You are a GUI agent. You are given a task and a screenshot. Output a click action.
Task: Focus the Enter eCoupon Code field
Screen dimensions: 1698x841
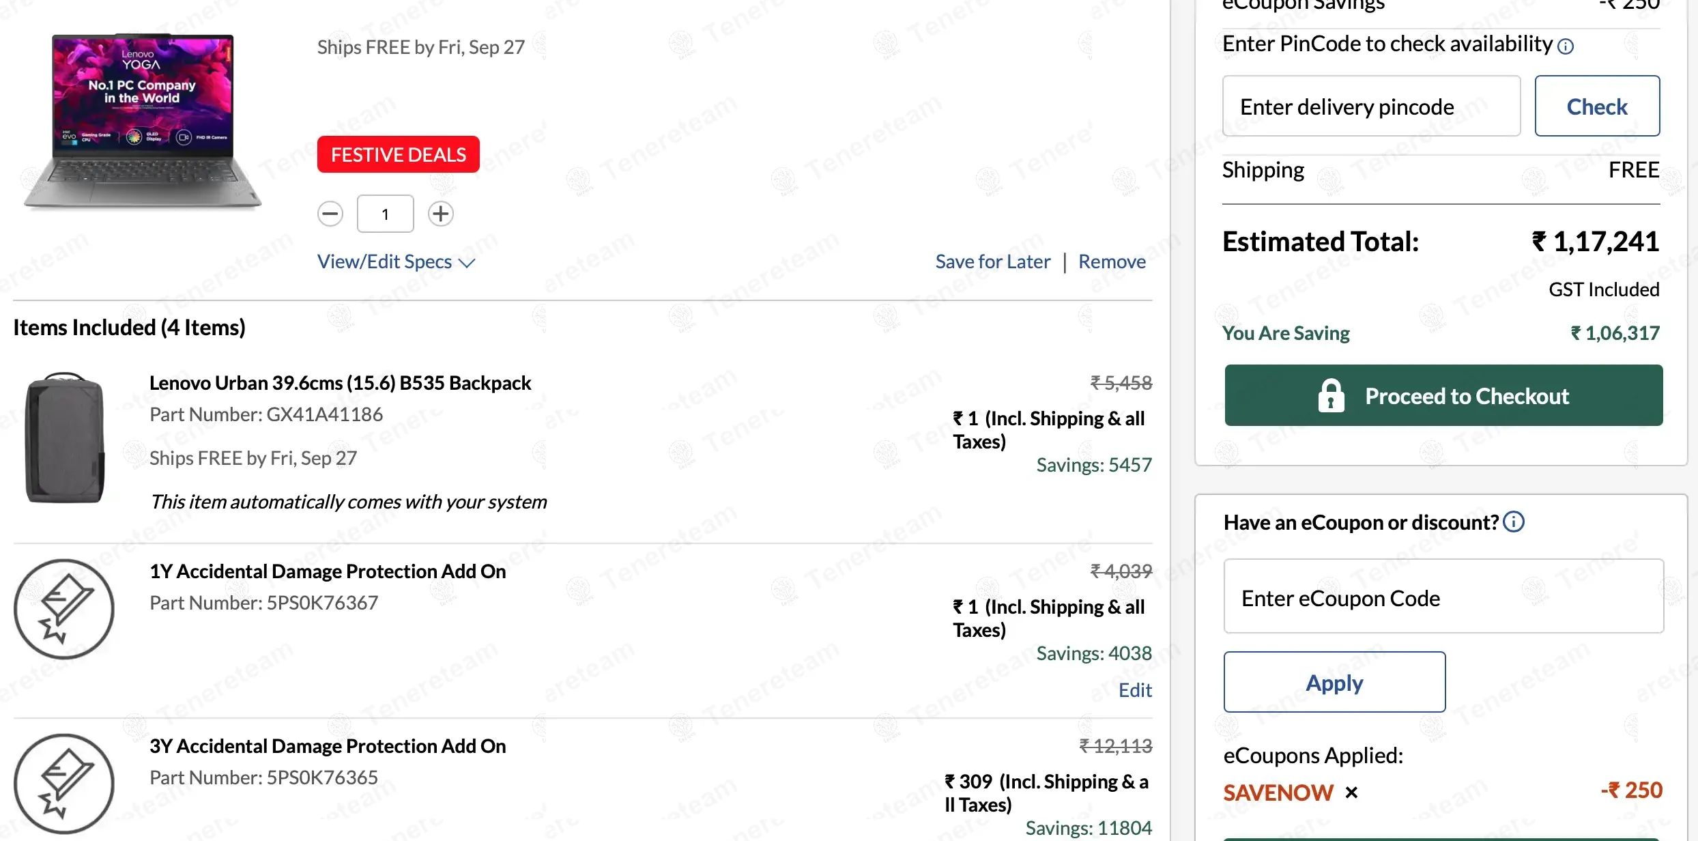(x=1443, y=597)
